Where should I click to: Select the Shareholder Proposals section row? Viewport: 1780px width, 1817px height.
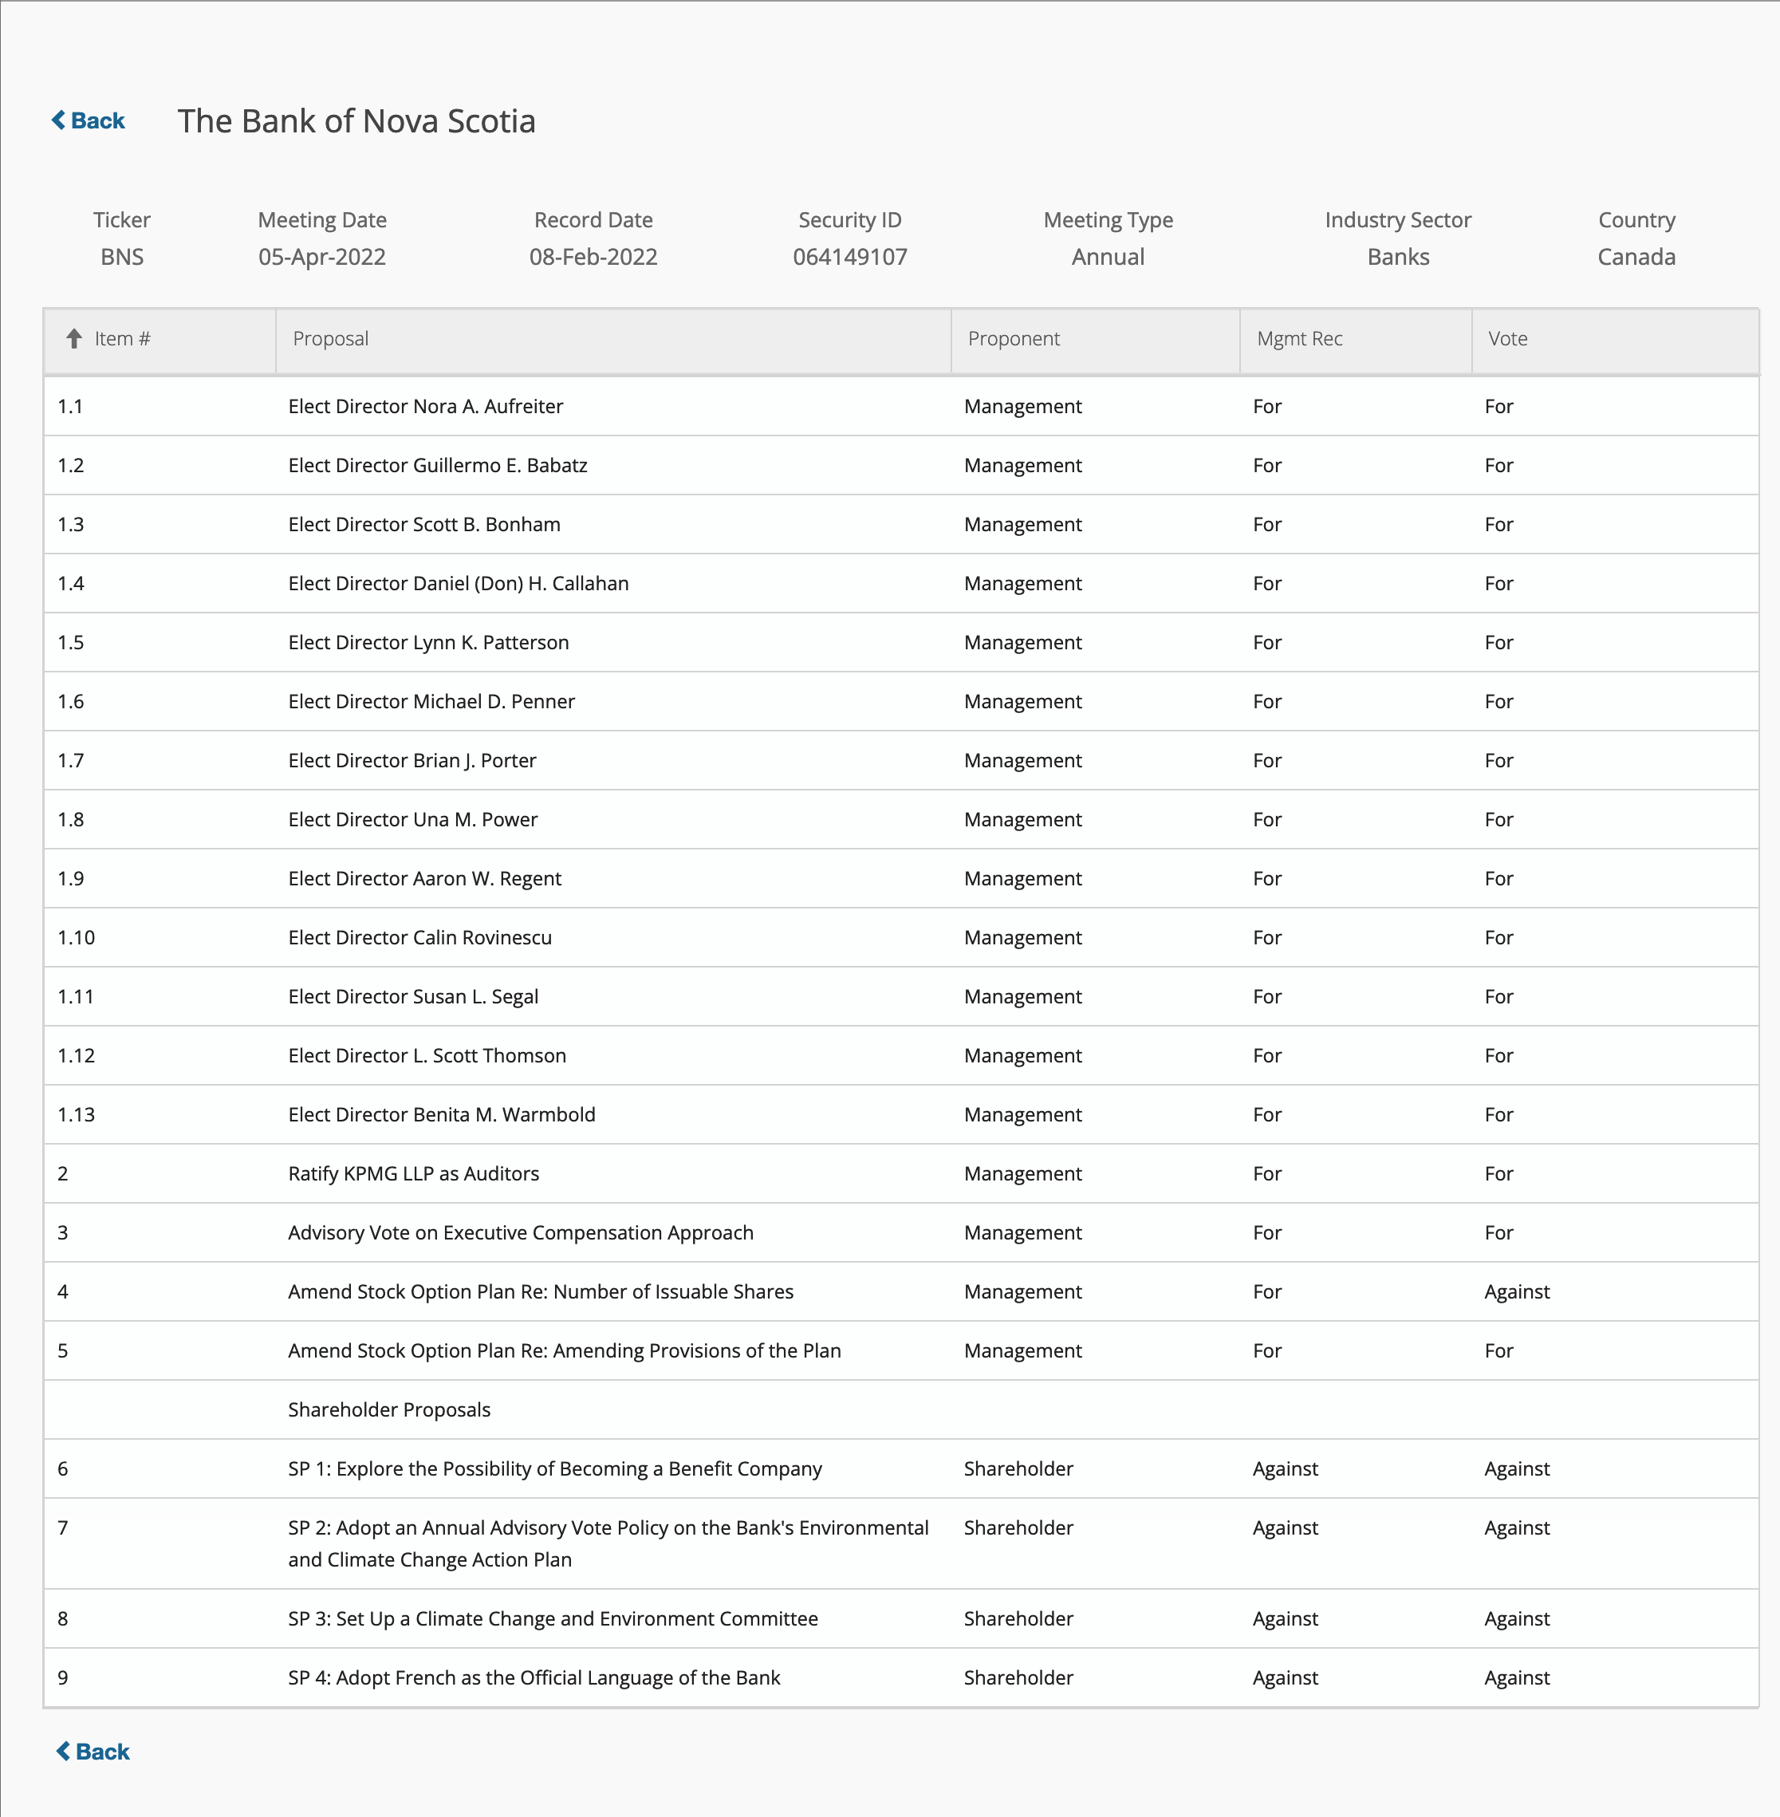pos(389,1409)
